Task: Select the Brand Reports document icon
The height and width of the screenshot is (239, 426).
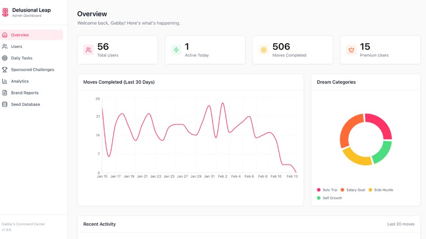Action: point(5,93)
